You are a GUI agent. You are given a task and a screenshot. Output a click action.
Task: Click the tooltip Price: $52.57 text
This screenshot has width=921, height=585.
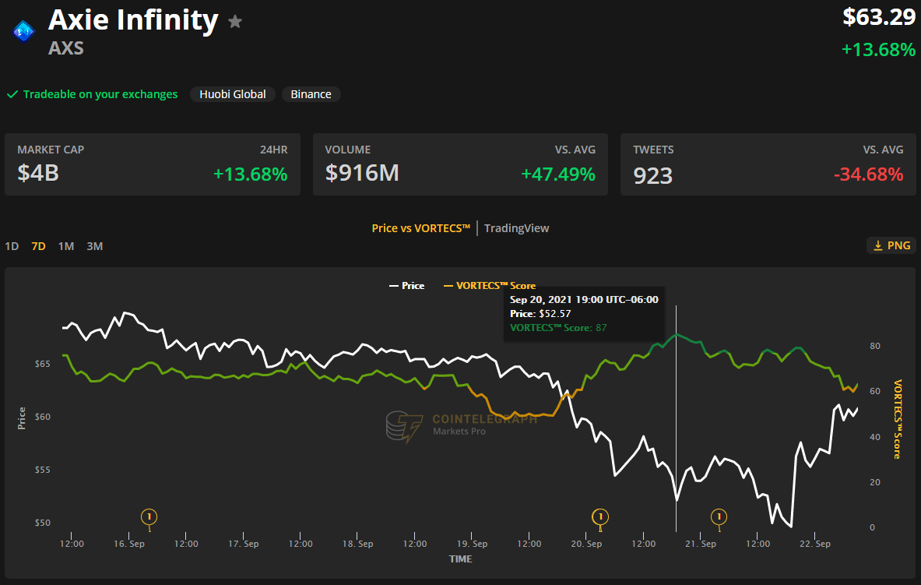pyautogui.click(x=540, y=314)
